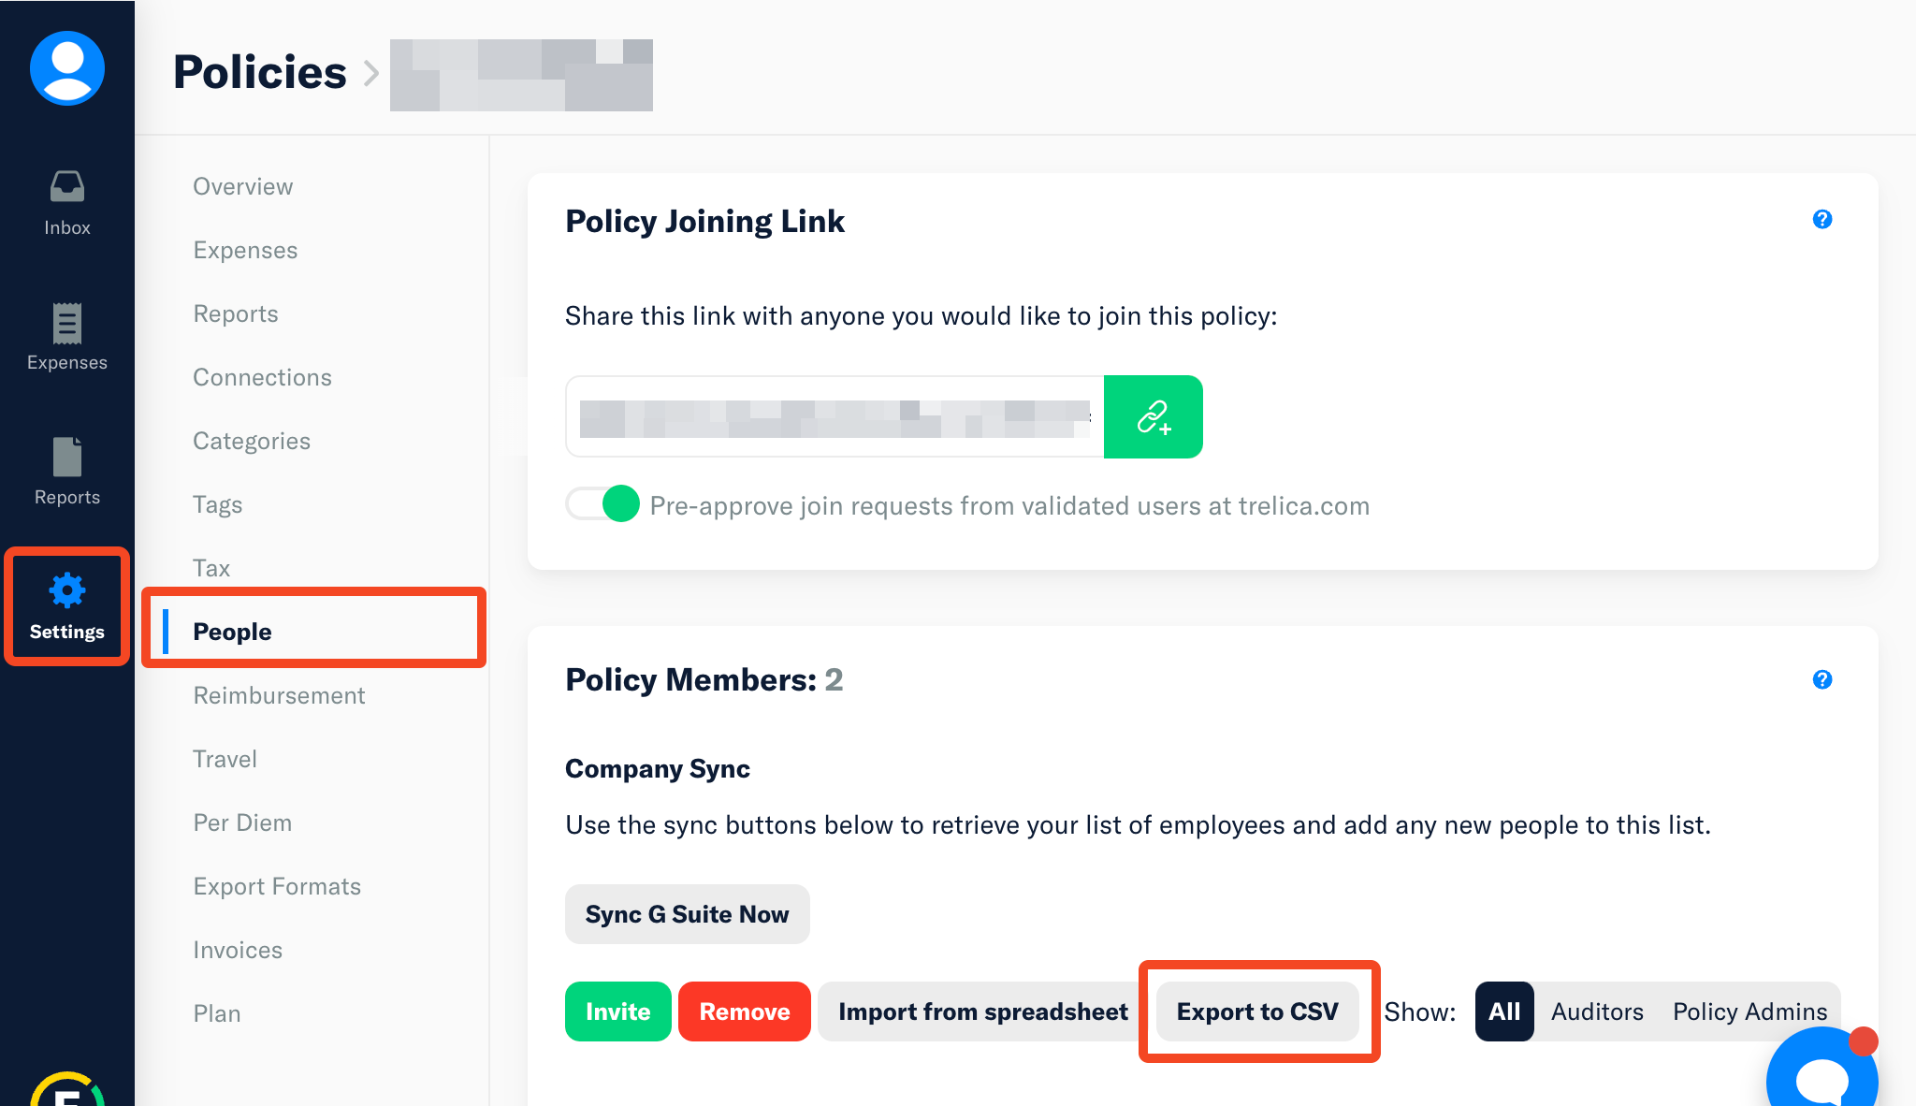
Task: Open Settings via the gear icon
Action: [x=66, y=605]
